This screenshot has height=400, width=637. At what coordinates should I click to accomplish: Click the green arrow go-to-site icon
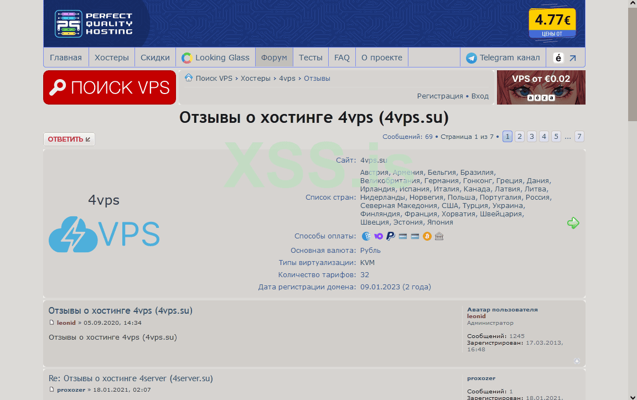(x=573, y=223)
